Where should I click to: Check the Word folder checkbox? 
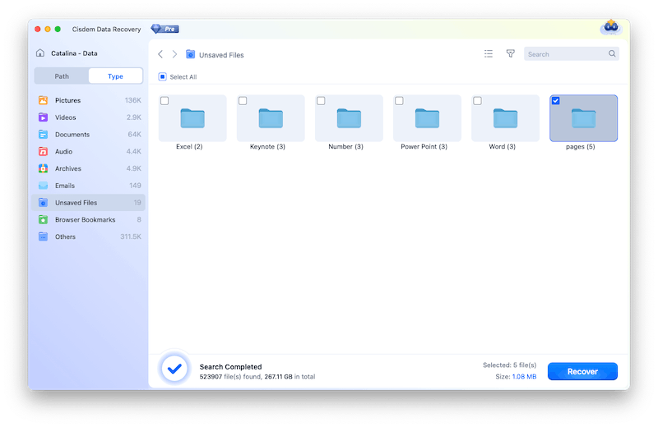477,100
